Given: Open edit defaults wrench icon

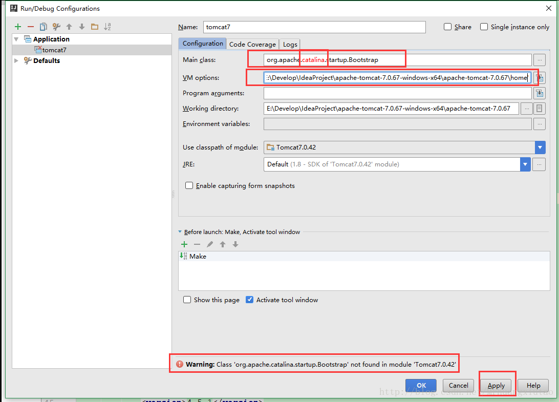Looking at the screenshot, I should pyautogui.click(x=56, y=27).
